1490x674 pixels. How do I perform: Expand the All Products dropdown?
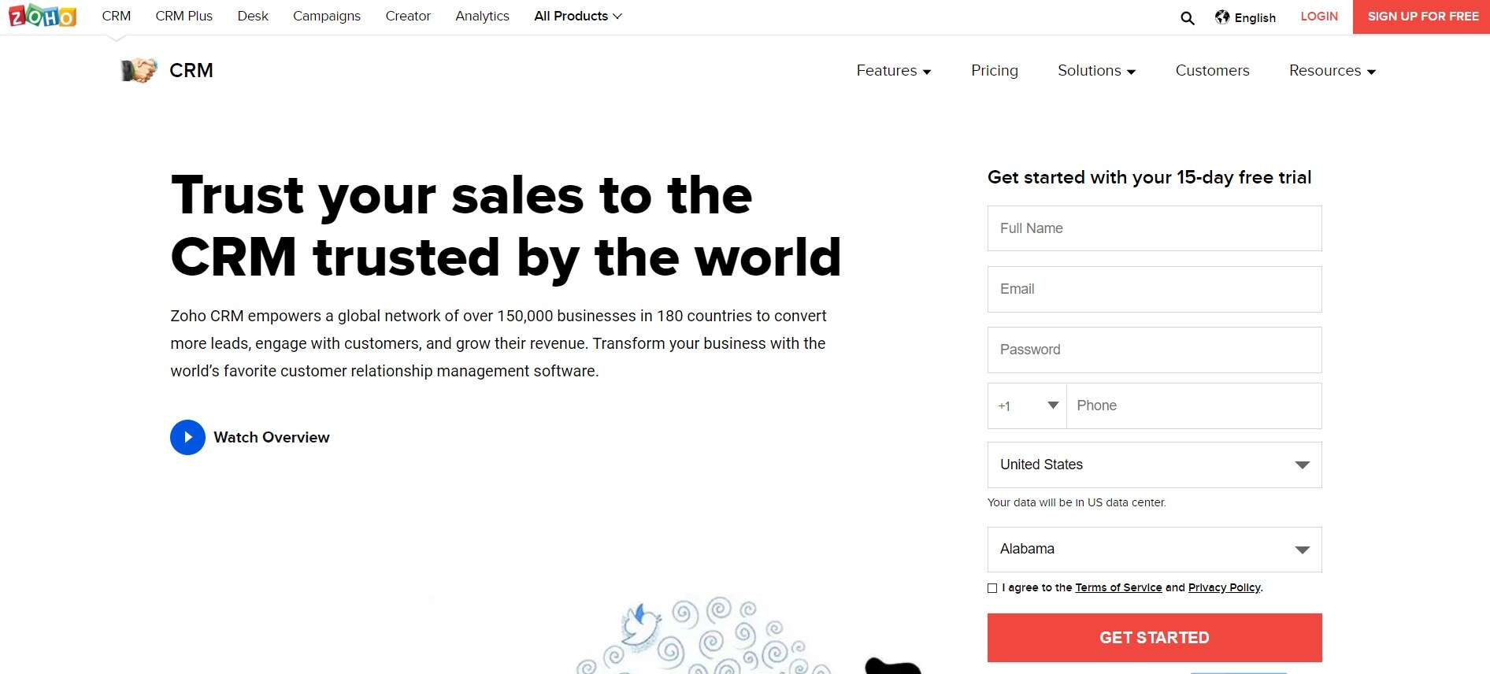click(577, 16)
